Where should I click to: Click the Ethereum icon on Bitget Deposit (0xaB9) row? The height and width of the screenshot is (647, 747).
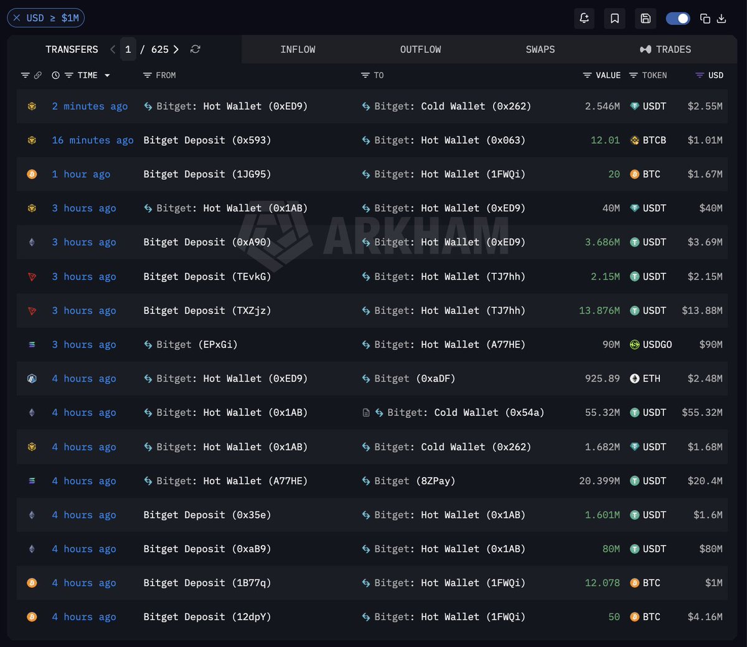point(32,549)
